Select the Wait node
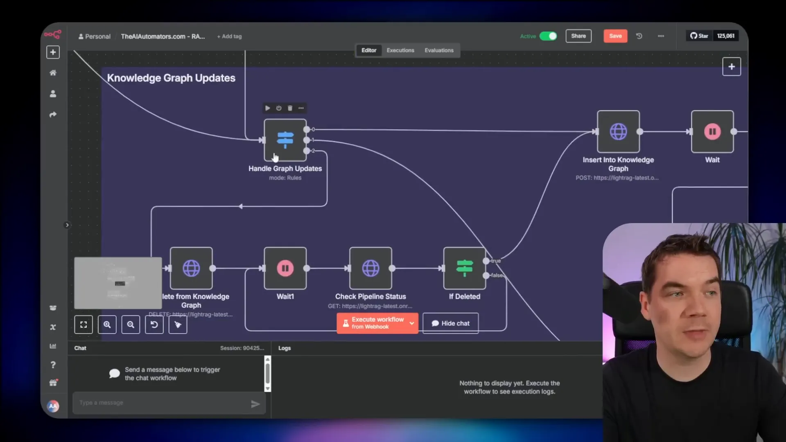 (x=712, y=131)
